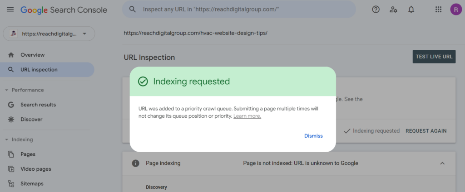465x192 pixels.
Task: Click the TEST LIVE URL button
Action: (x=434, y=57)
